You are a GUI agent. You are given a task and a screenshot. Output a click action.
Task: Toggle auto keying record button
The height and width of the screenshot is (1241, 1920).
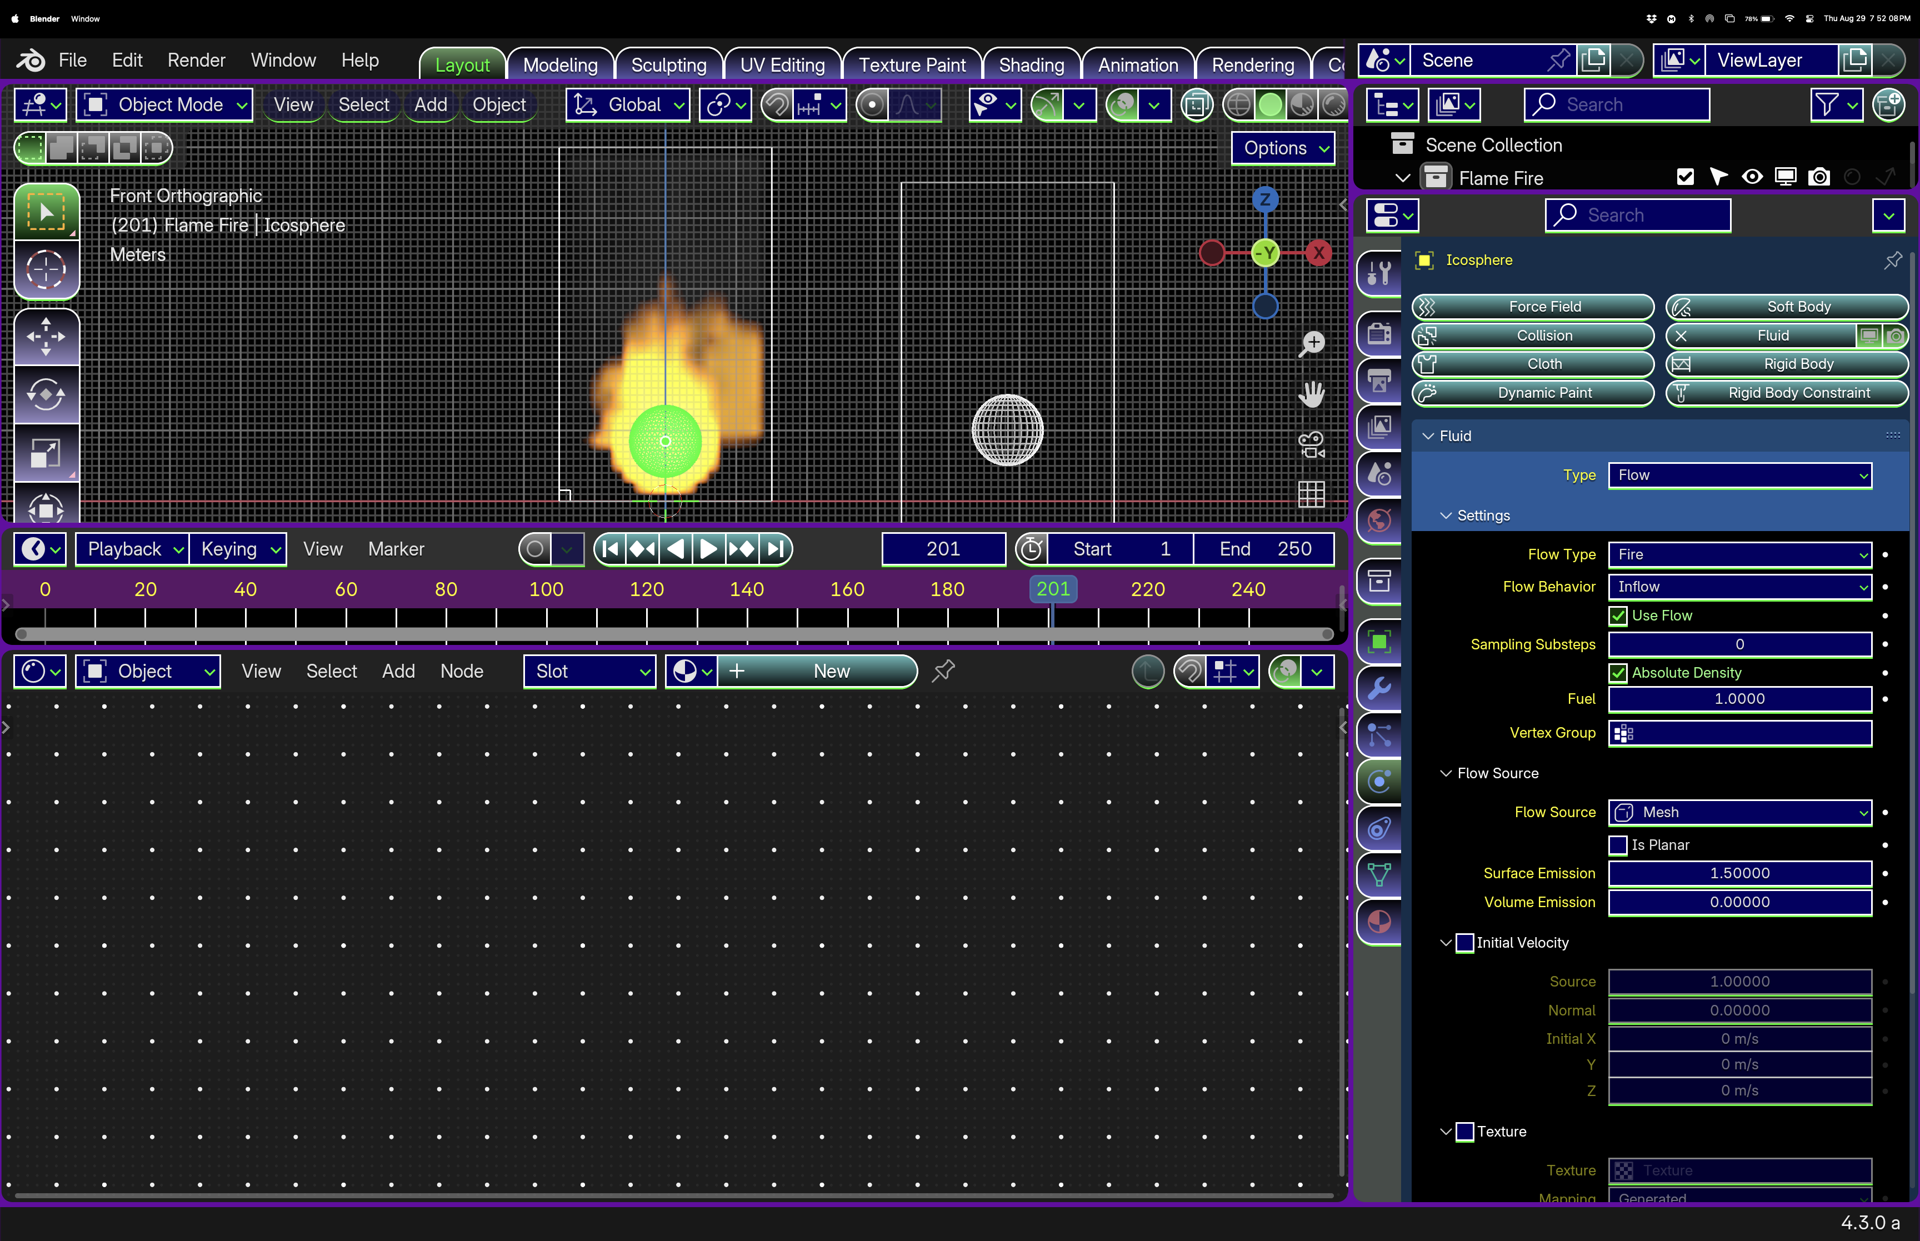[535, 549]
